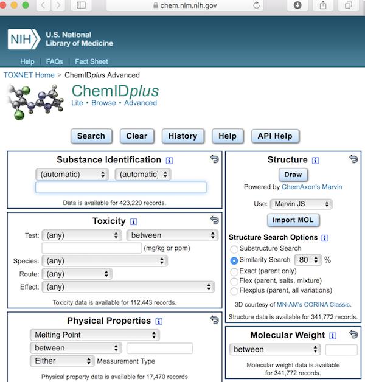The image size is (365, 382).
Task: Open first (automatic) dropdown in Substance Identification
Action: click(x=72, y=175)
